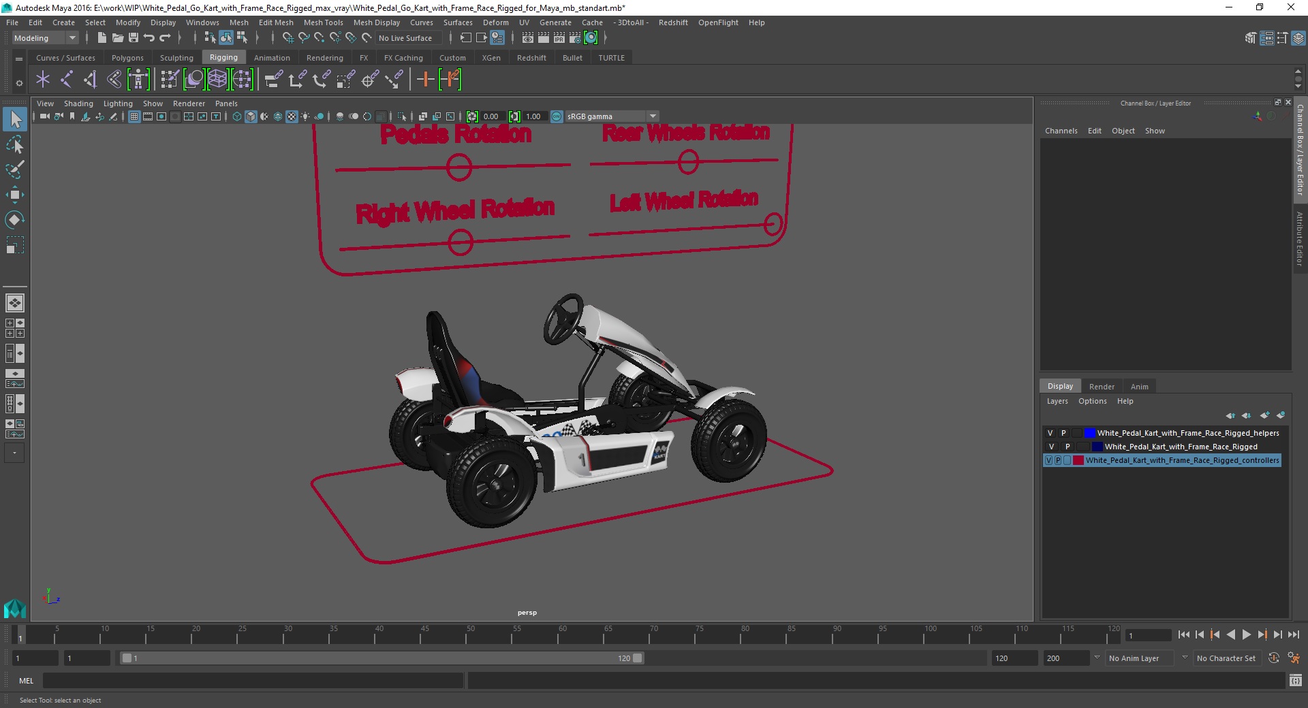Open the layer editor Options menu

coord(1092,401)
